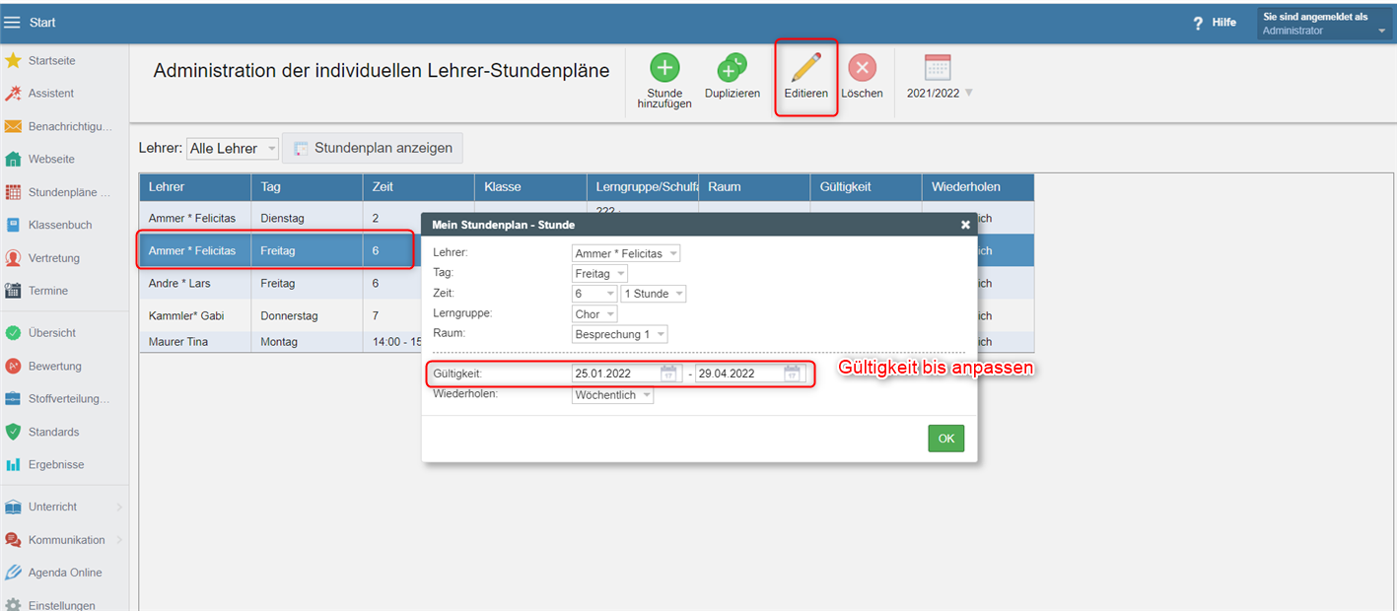Click the OK button in the dialog
This screenshot has height=611, width=1397.
946,439
